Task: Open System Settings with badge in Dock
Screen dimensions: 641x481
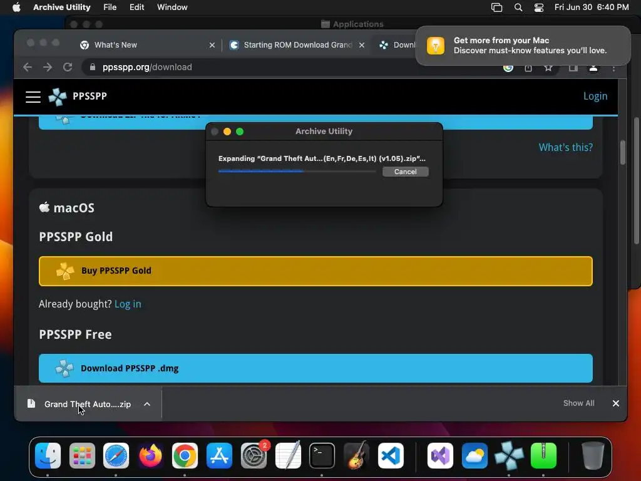Action: [254, 455]
